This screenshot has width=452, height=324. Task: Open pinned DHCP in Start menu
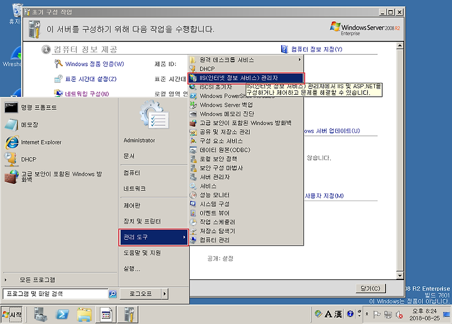coord(60,159)
